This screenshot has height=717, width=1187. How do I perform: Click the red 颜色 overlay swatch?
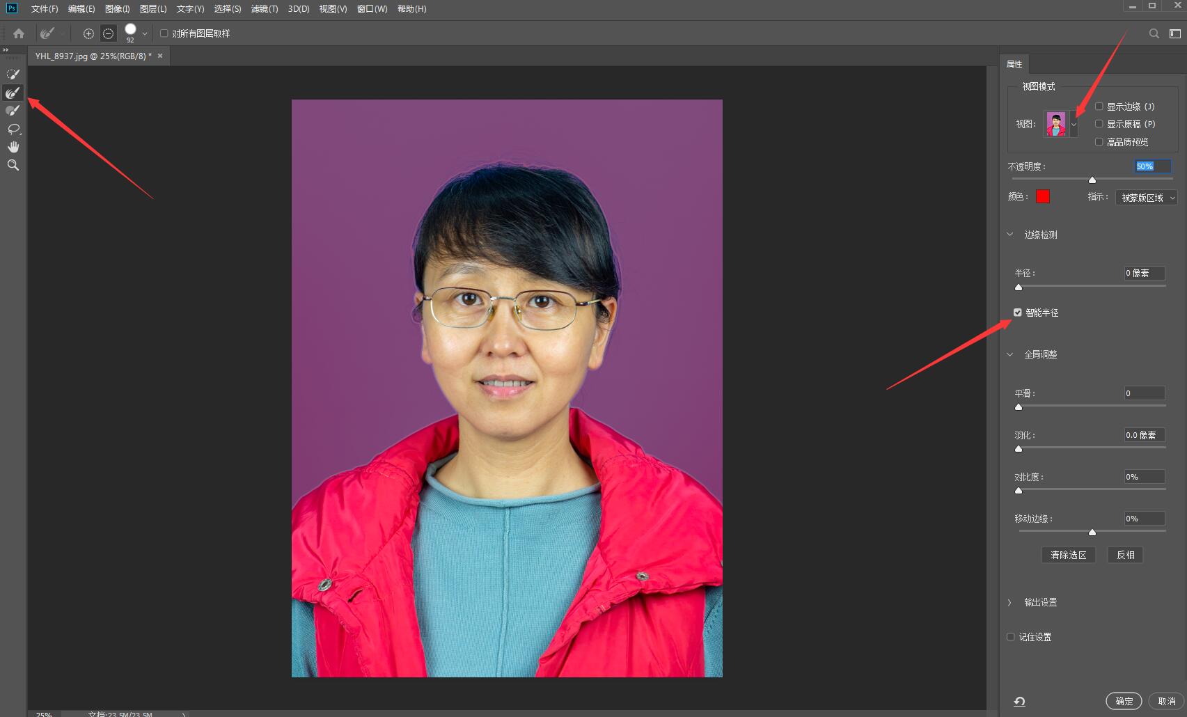[1042, 197]
